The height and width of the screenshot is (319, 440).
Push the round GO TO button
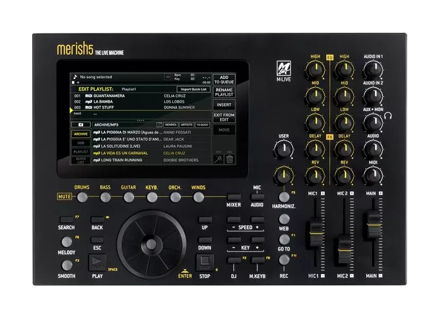pos(284,239)
